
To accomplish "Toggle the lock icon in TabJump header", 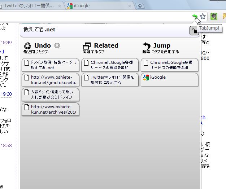I will click(194, 31).
